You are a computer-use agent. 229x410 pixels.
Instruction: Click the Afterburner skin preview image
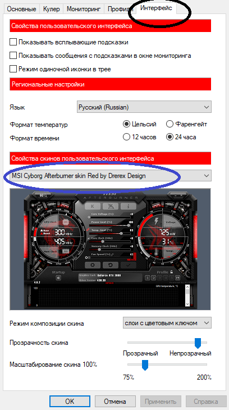pyautogui.click(x=110, y=250)
